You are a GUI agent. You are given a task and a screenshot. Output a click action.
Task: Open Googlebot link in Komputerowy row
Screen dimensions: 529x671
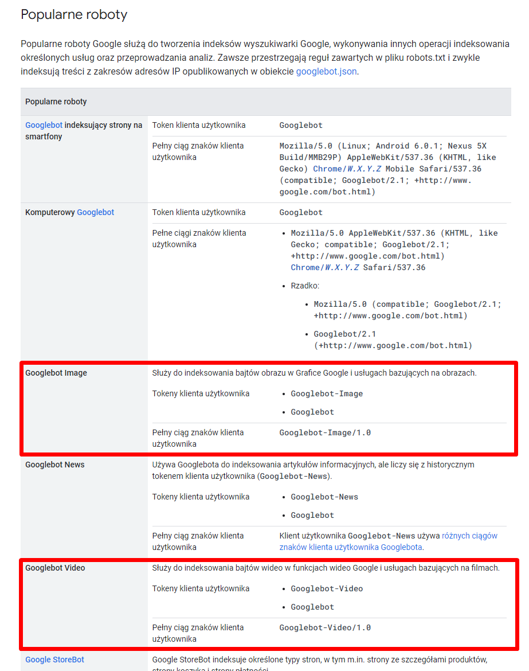(95, 212)
